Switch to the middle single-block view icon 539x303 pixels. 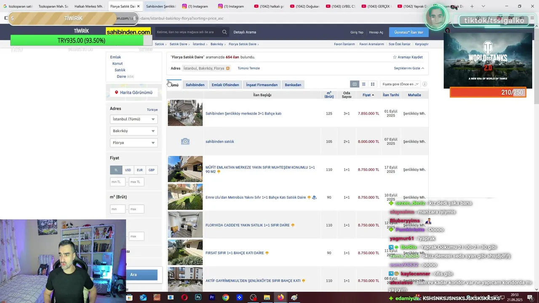(x=364, y=84)
